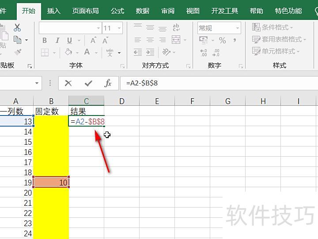Switch to the 数据 tab
The image size is (318, 239).
coord(142,11)
